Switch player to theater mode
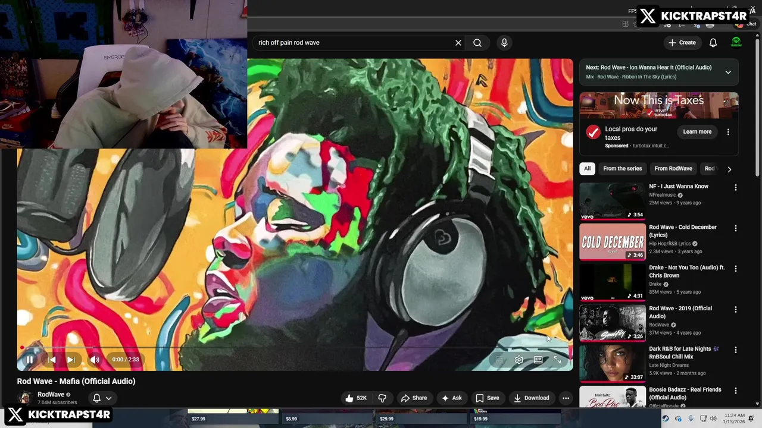Image resolution: width=762 pixels, height=428 pixels. coord(538,360)
